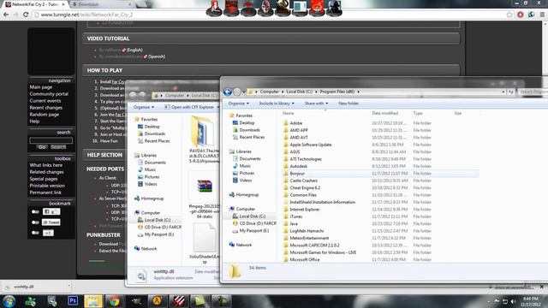Open the Main page wiki link
This screenshot has height=308, width=548.
pyautogui.click(x=40, y=87)
